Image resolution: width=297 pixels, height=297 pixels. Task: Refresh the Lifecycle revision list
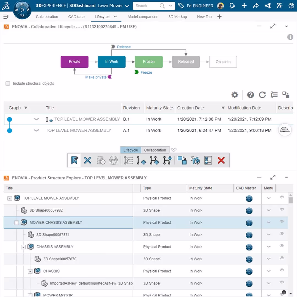point(262,95)
